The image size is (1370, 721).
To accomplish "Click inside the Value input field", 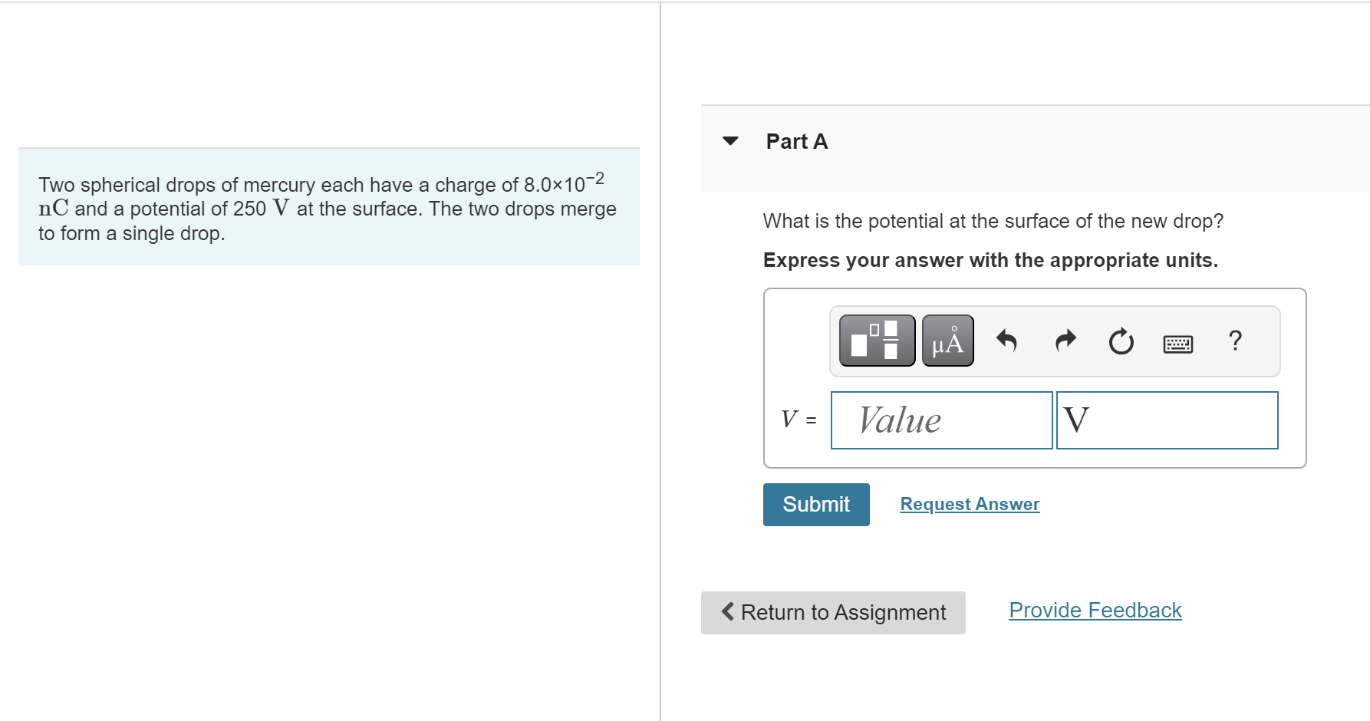I will [941, 420].
